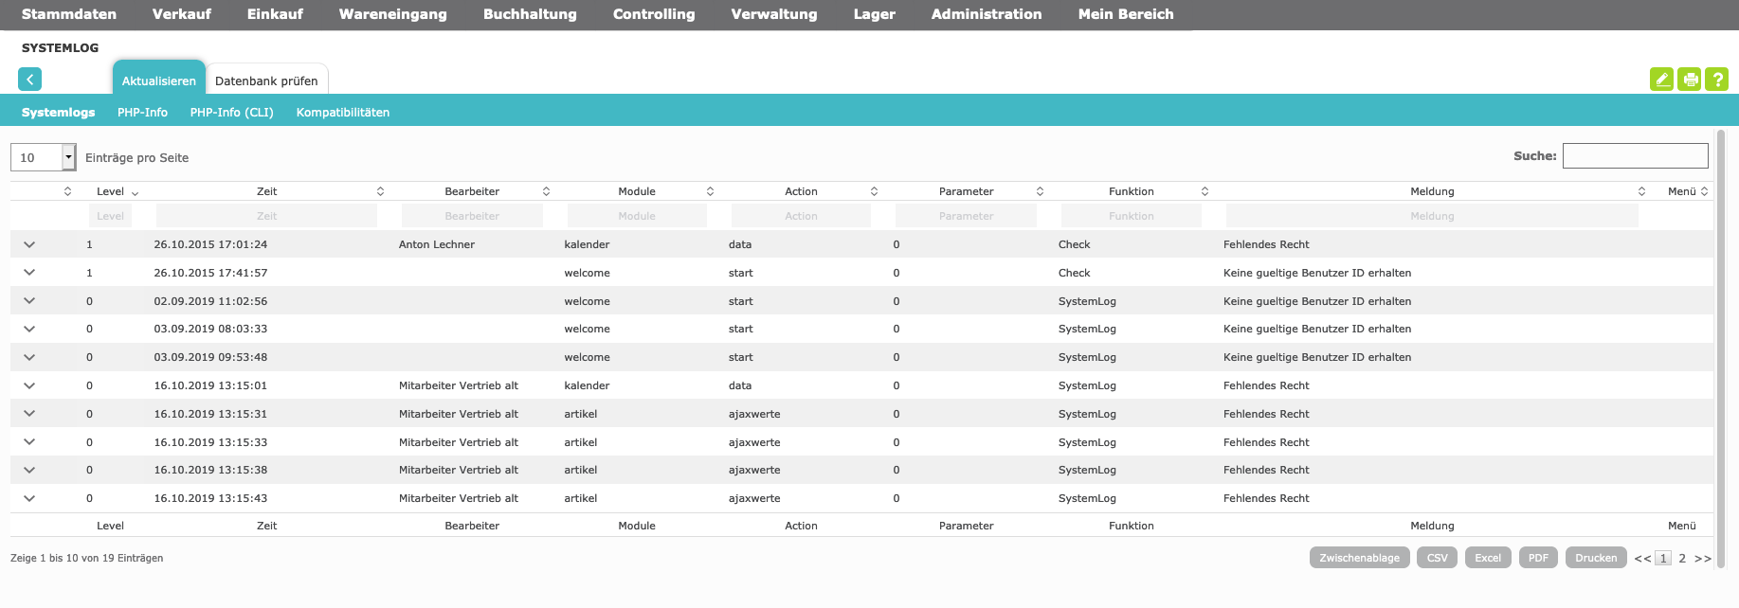1739x608 pixels.
Task: Go back using the left arrow icon
Action: (29, 80)
